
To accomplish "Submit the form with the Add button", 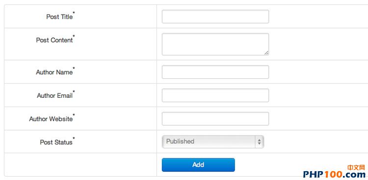I will 198,165.
